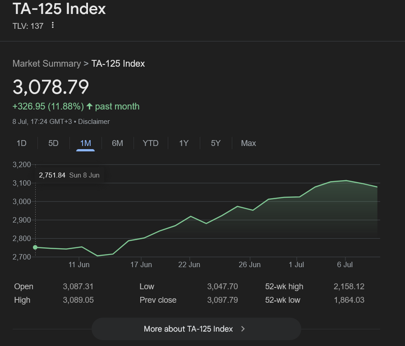Click the Low stat label
This screenshot has height=346, width=405.
pyautogui.click(x=147, y=287)
